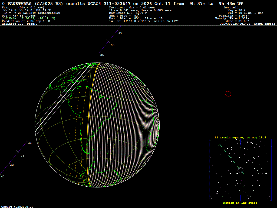Click the Occult 4.2026.8.29 version text
This screenshot has width=277, height=208.
[x=17, y=207]
